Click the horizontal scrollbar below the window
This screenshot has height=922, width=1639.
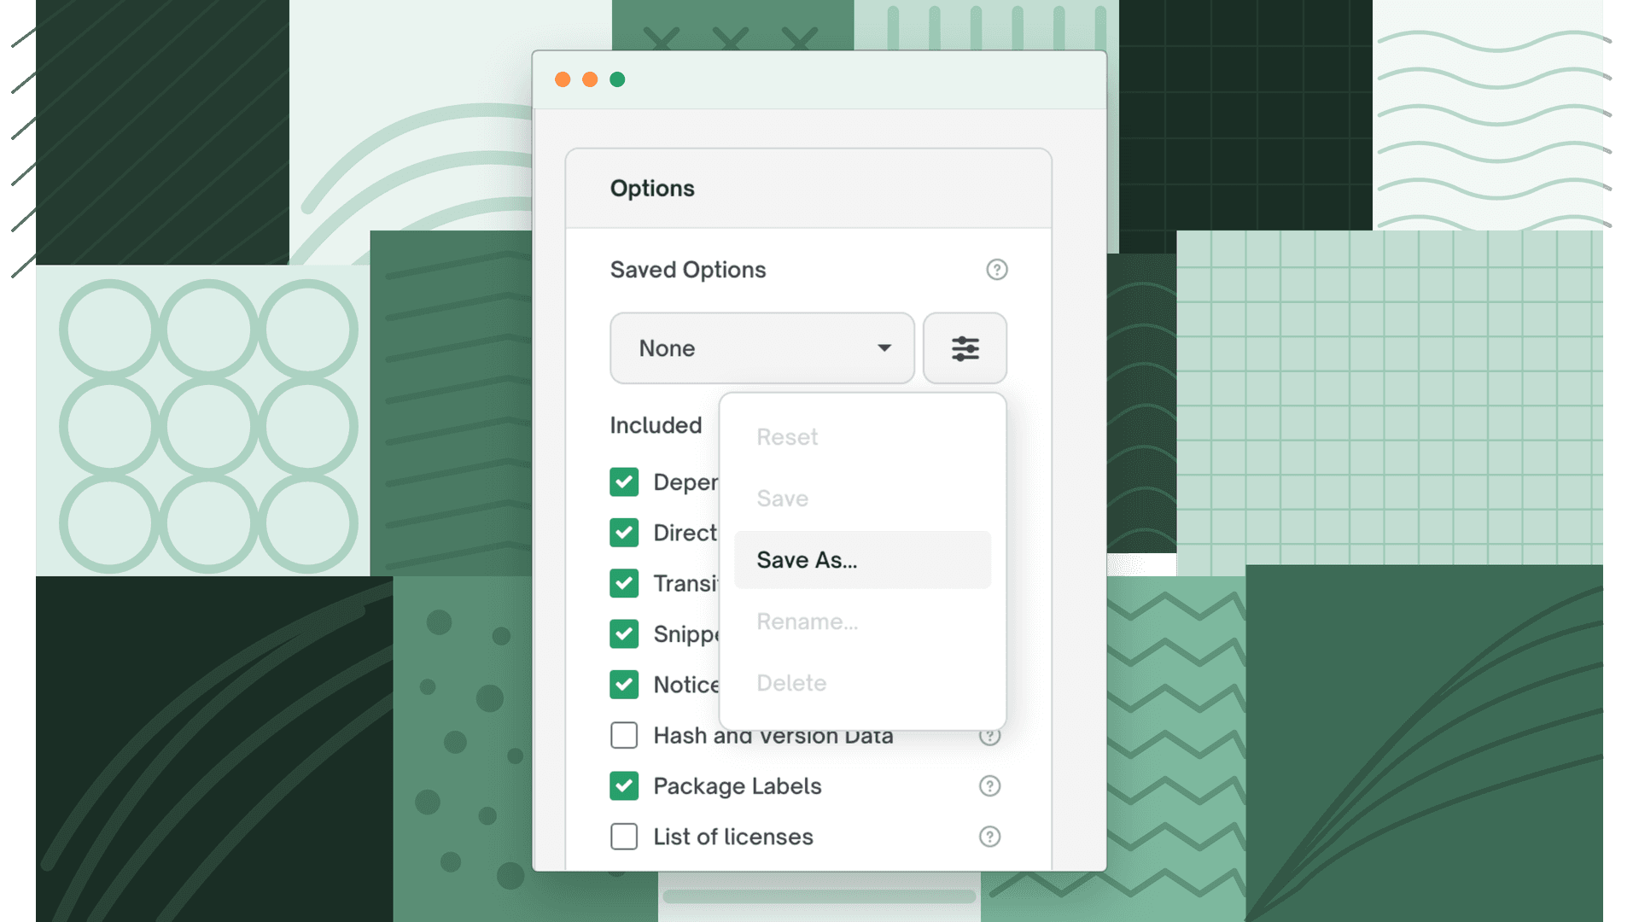(x=819, y=896)
